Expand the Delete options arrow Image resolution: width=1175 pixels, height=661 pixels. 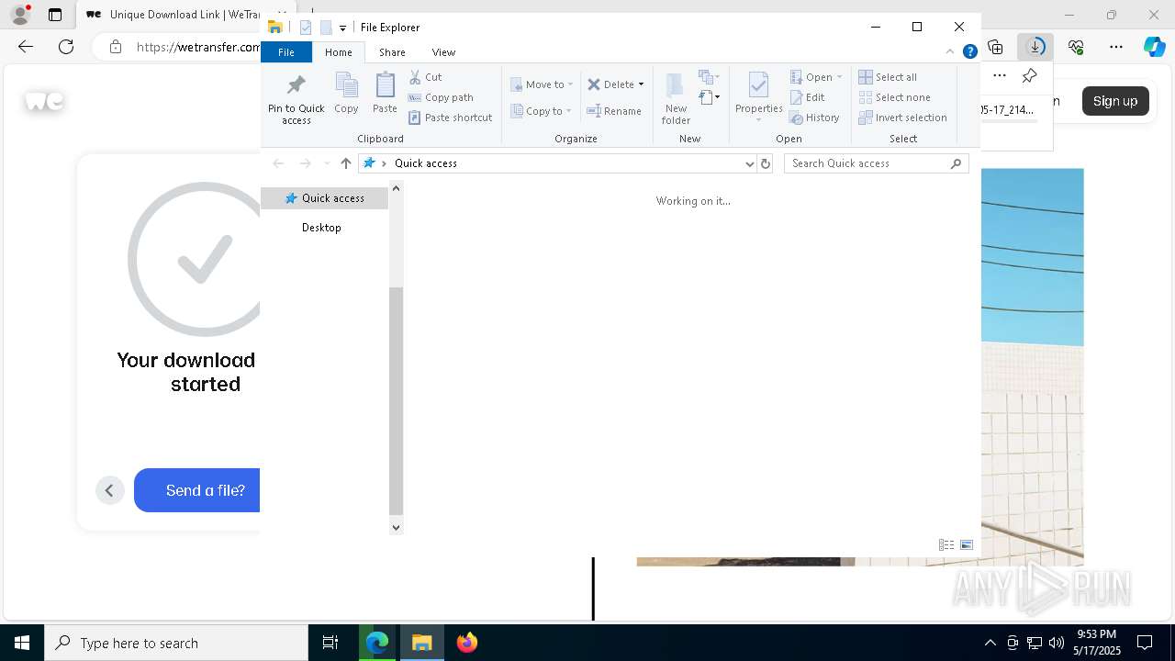(641, 84)
